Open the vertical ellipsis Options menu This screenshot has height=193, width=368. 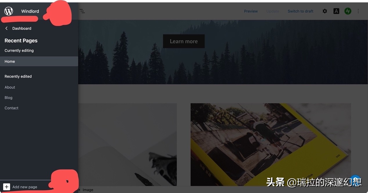tap(358, 11)
